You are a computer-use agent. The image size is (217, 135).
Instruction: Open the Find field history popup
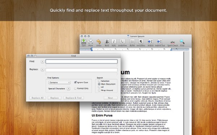[x=42, y=62]
